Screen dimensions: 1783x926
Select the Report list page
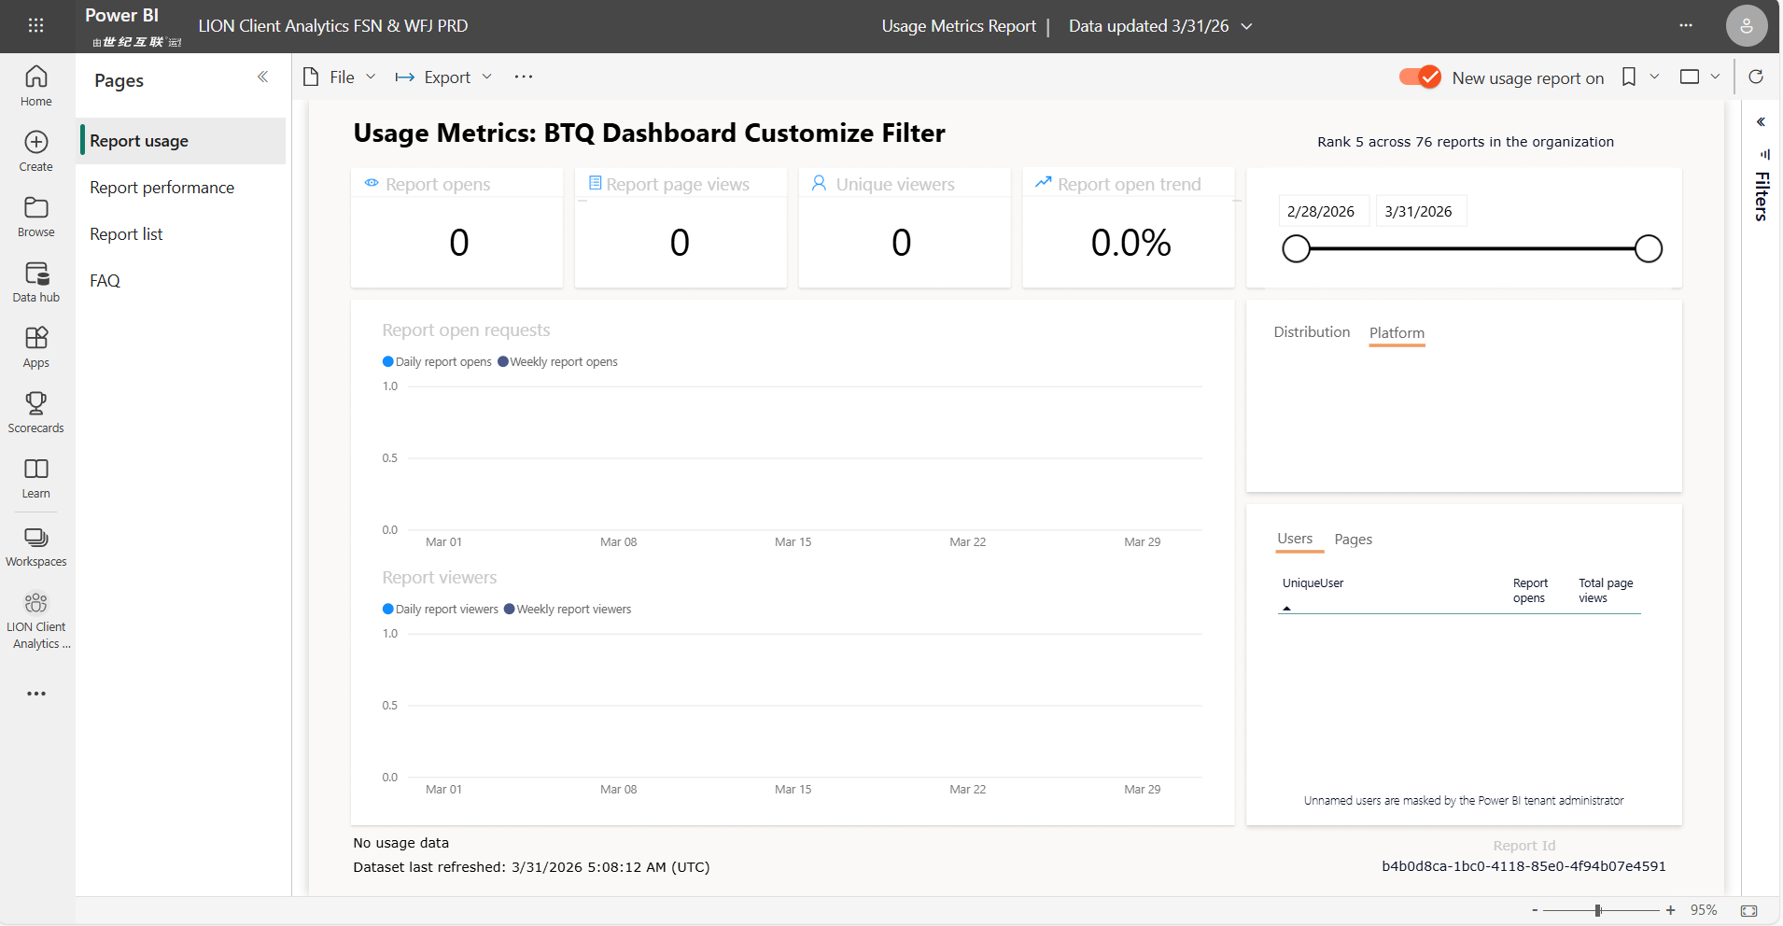click(126, 234)
